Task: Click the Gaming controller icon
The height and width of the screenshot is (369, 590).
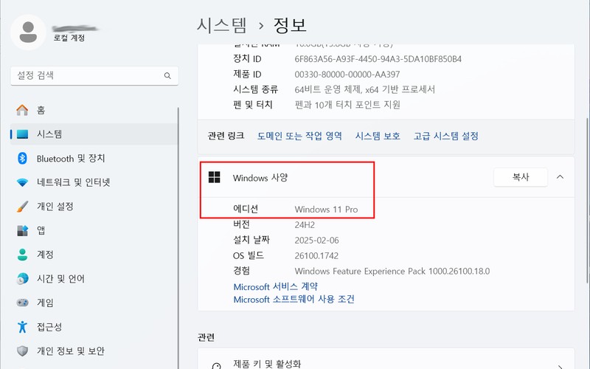Action: tap(22, 303)
